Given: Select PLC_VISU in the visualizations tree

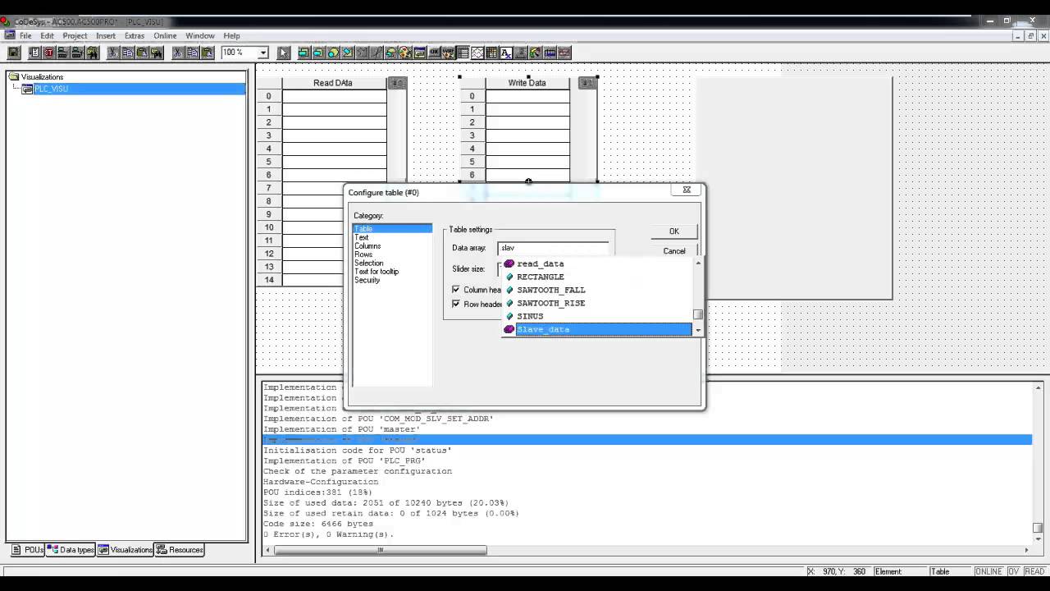Looking at the screenshot, I should pos(51,89).
